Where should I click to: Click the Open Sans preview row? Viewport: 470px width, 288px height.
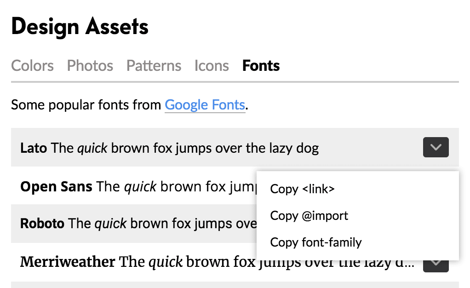pos(138,186)
